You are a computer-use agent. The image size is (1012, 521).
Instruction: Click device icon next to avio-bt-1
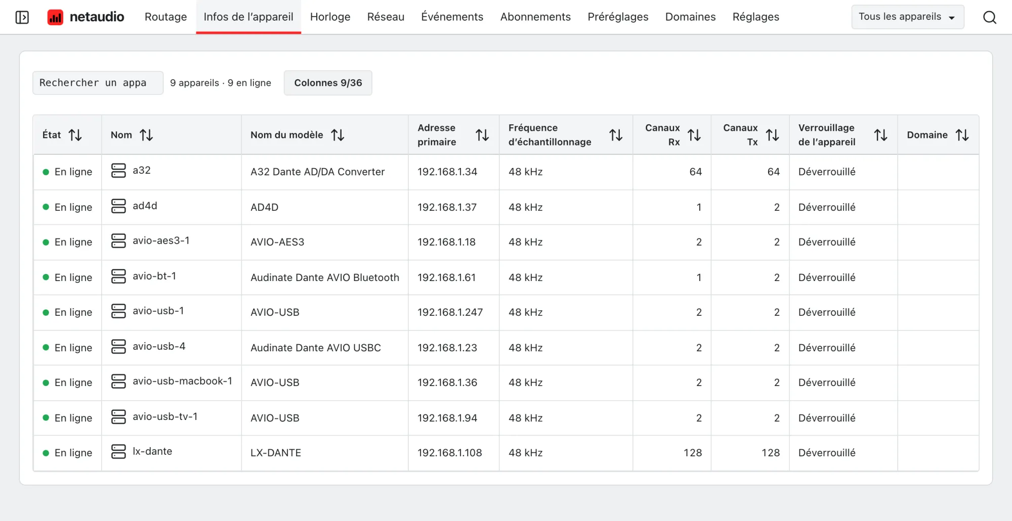point(118,276)
